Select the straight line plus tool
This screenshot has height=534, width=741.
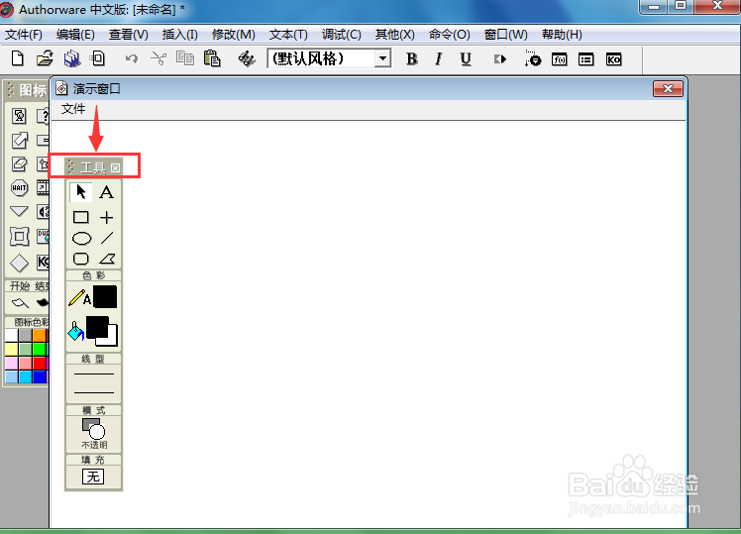point(106,217)
